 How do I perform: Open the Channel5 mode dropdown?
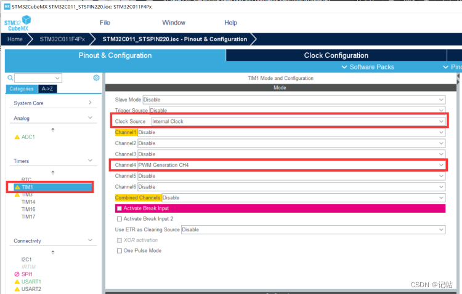click(291, 176)
